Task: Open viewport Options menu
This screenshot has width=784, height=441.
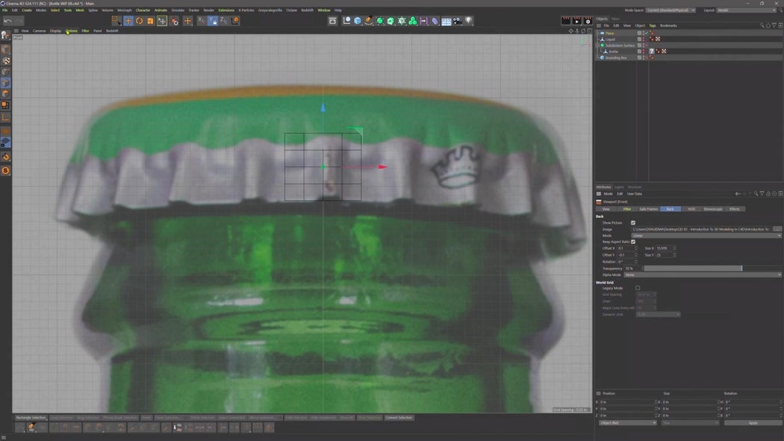Action: [72, 31]
